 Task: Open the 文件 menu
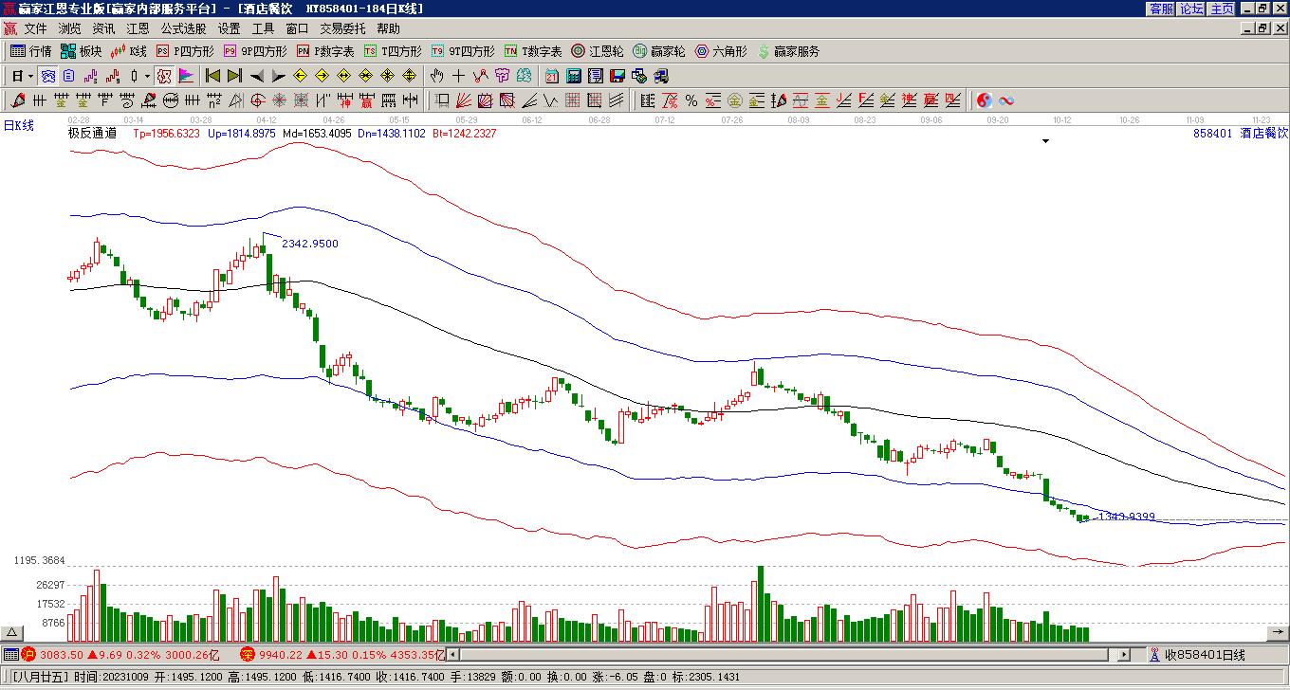pos(35,29)
